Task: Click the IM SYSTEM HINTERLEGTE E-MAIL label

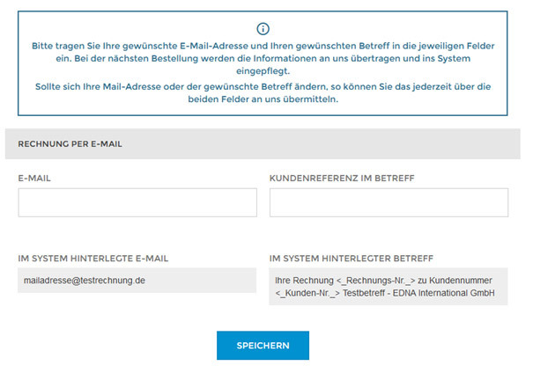Action: 93,259
